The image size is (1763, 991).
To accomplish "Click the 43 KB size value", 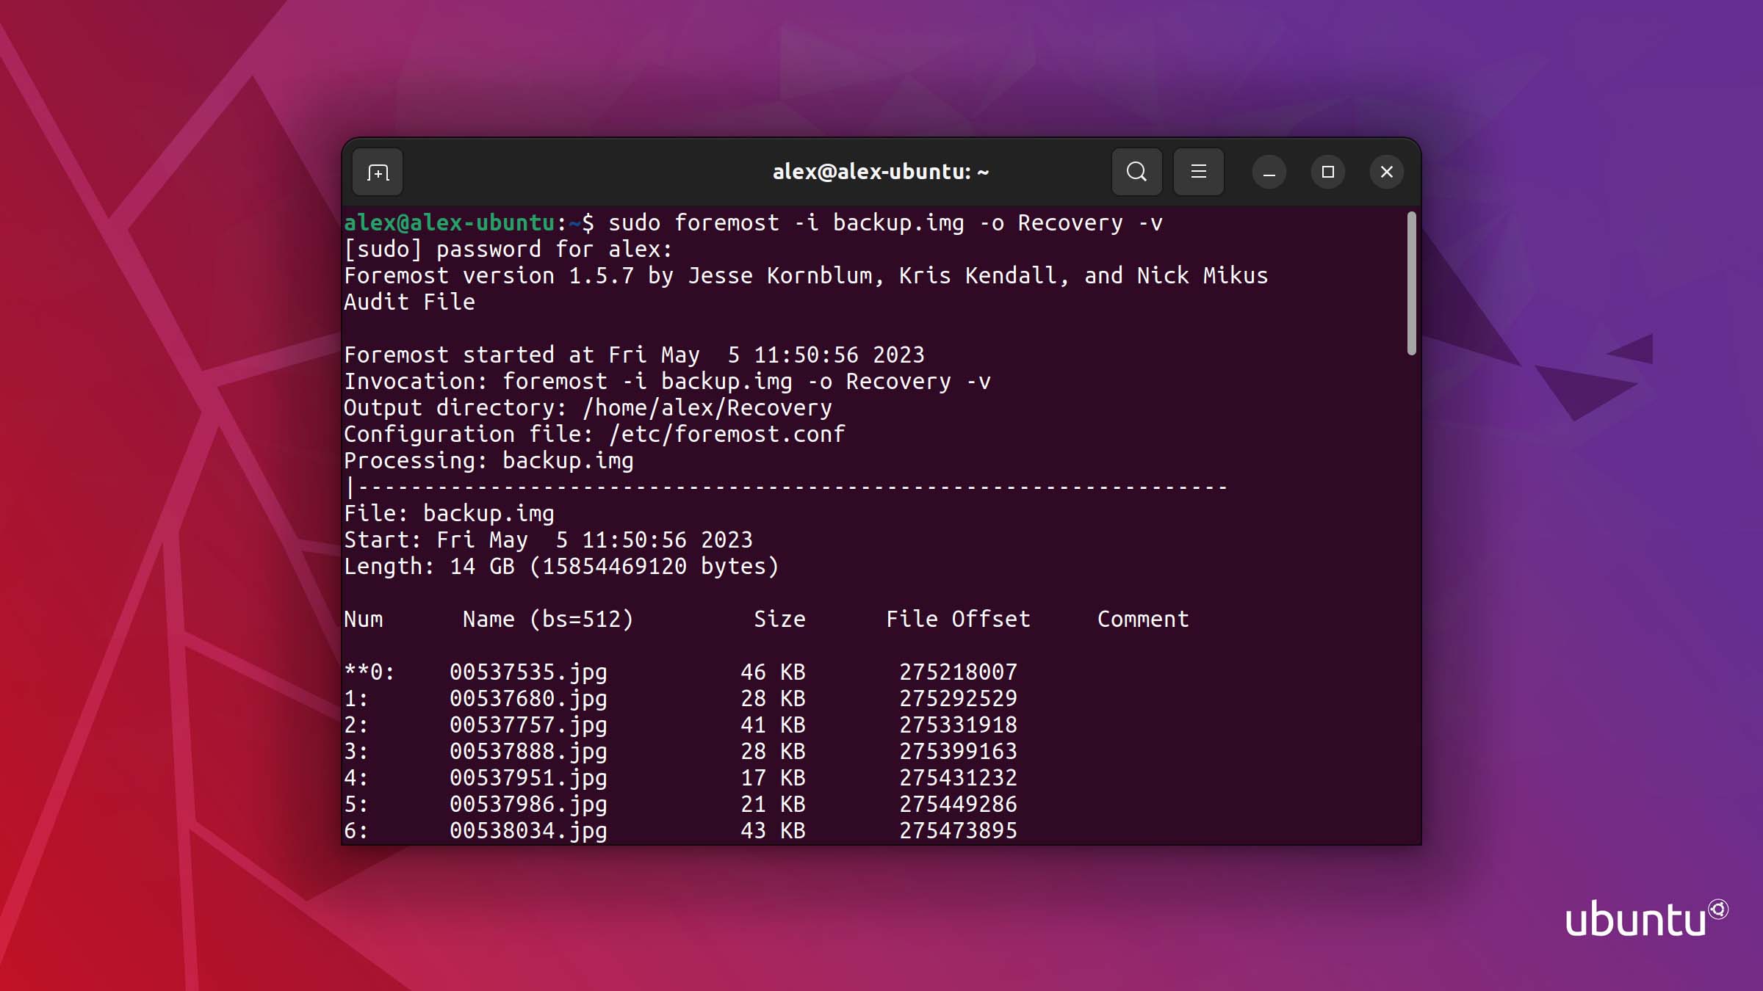I will [x=773, y=831].
